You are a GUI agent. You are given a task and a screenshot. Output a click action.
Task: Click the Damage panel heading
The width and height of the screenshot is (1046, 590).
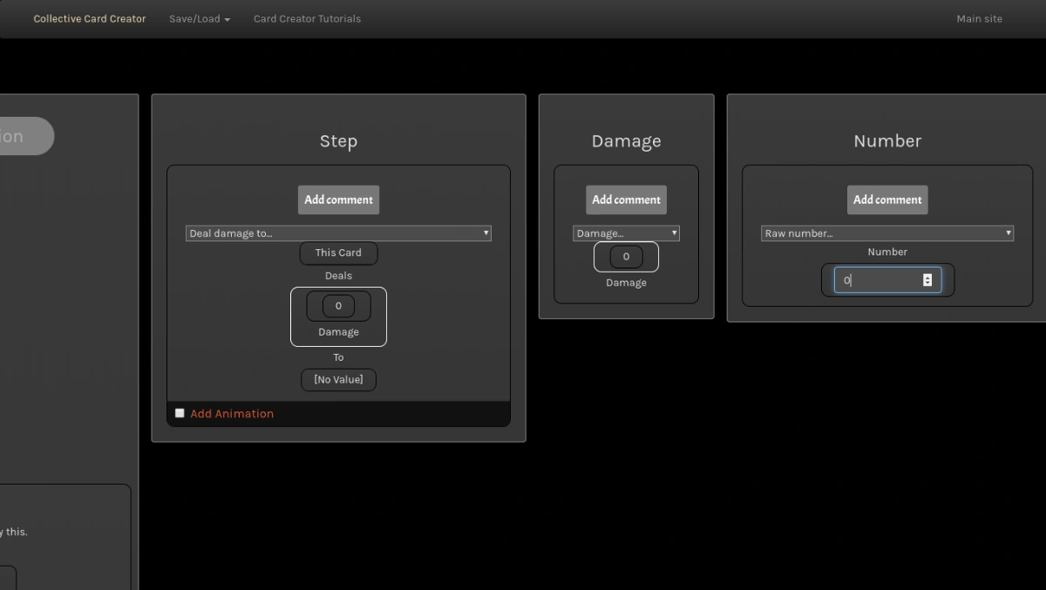point(626,141)
